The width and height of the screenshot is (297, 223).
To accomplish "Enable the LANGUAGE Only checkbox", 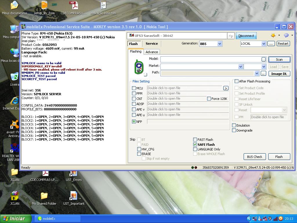I will pos(195,149).
